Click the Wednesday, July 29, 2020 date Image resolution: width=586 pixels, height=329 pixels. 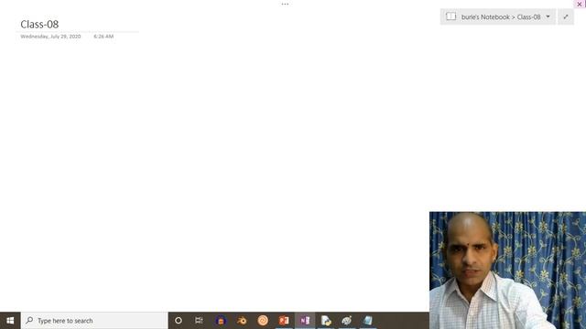pyautogui.click(x=50, y=37)
